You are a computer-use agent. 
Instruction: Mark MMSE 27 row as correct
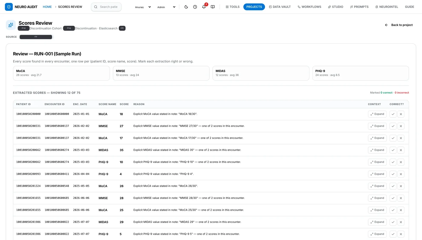click(393, 126)
